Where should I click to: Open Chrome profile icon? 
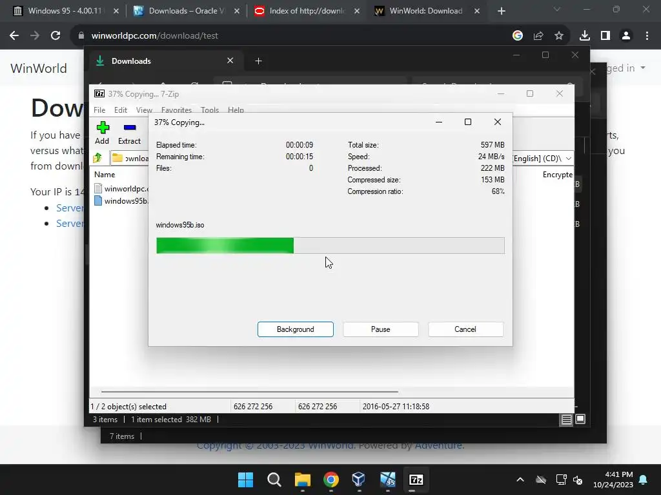tap(626, 36)
